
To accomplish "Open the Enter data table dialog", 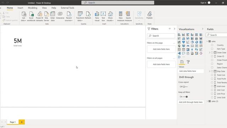I will point(53,16).
